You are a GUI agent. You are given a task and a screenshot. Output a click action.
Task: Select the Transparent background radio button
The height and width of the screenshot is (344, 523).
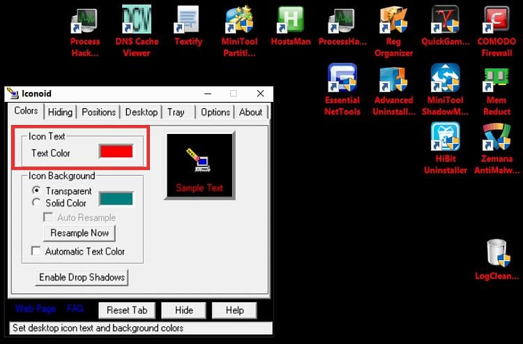pos(36,190)
